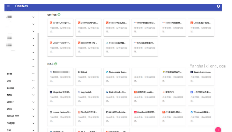Select 油猴子 in the sidebar
The height and width of the screenshot is (132, 232).
10,102
